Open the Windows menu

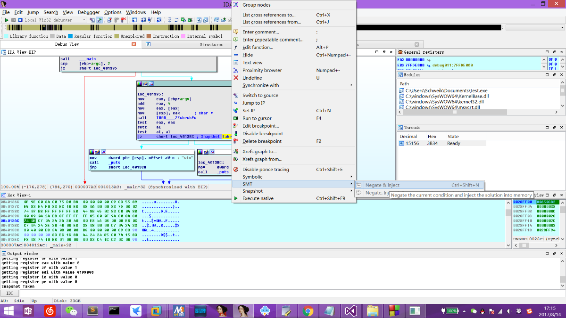pyautogui.click(x=136, y=12)
